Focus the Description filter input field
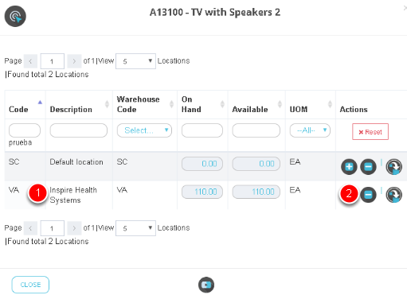This screenshot has height=299, width=407. pyautogui.click(x=79, y=130)
